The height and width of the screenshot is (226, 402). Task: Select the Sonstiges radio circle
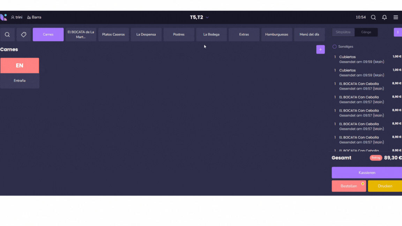pyautogui.click(x=334, y=46)
